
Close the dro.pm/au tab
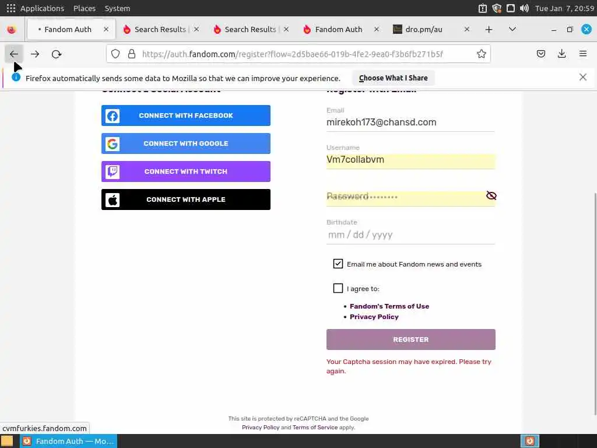pos(467,29)
